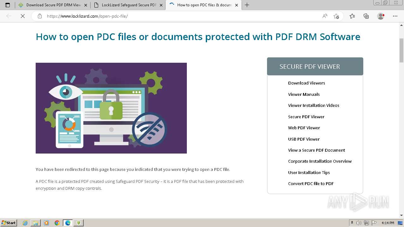Open the browser profile avatar
404x227 pixels.
coord(381,16)
